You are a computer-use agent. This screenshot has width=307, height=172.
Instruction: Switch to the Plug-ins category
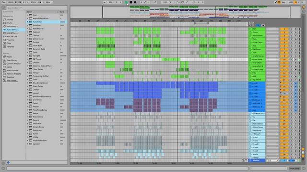click(10, 40)
